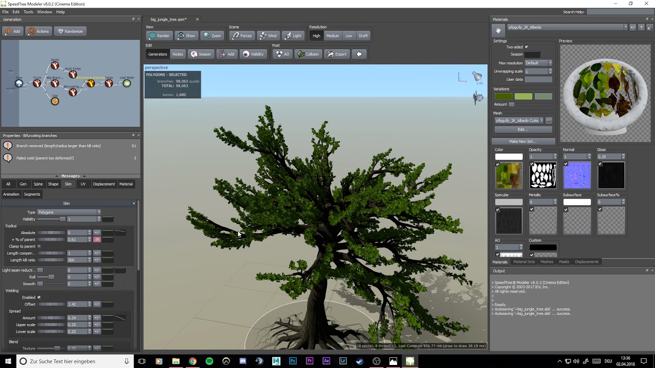
Task: Open the material name dropdown
Action: click(567, 27)
